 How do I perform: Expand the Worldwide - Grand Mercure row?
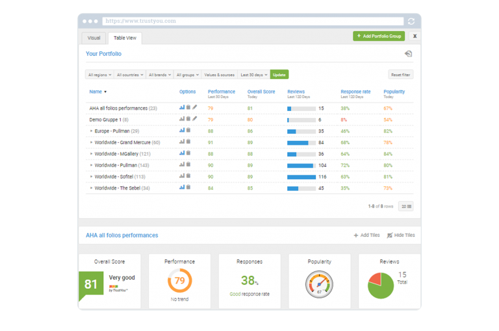(92, 142)
